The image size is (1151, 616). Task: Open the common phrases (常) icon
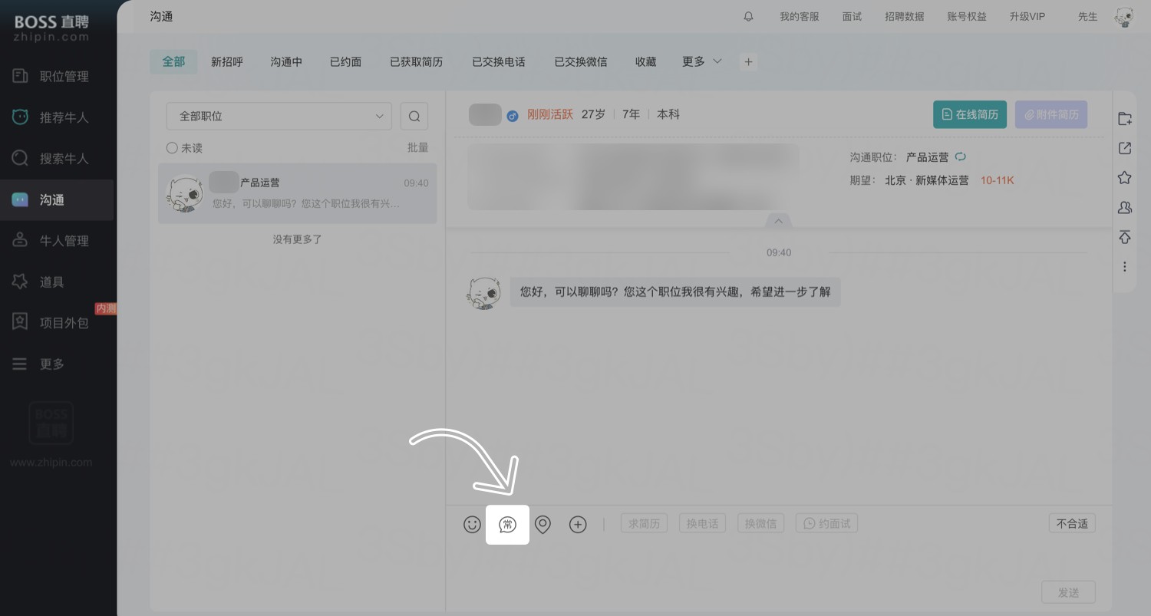[x=507, y=524]
